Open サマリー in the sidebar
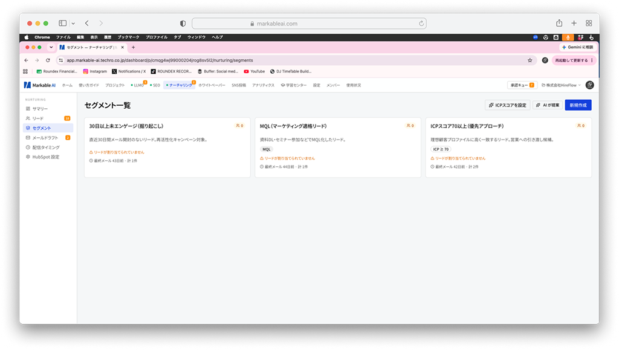619x350 pixels. coord(48,109)
